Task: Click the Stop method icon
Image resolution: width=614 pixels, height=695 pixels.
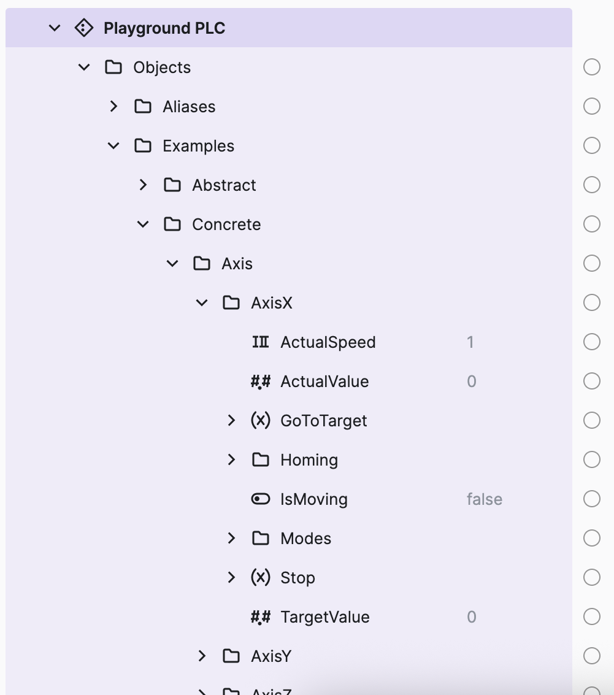Action: pyautogui.click(x=261, y=578)
